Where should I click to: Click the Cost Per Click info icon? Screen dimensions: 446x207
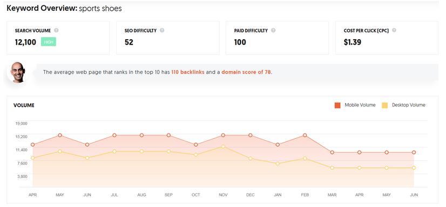click(x=394, y=30)
